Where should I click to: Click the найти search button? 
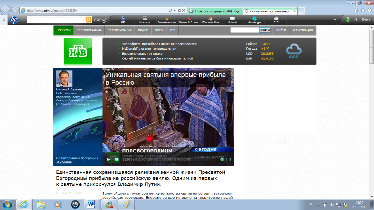coord(265,30)
